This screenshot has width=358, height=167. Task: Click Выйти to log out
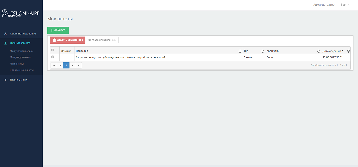click(345, 5)
